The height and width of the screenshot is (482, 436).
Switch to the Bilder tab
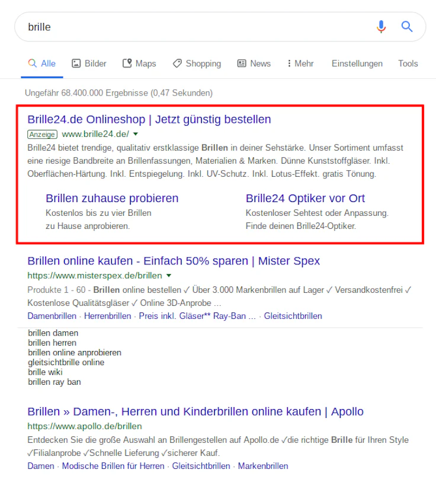pyautogui.click(x=89, y=63)
